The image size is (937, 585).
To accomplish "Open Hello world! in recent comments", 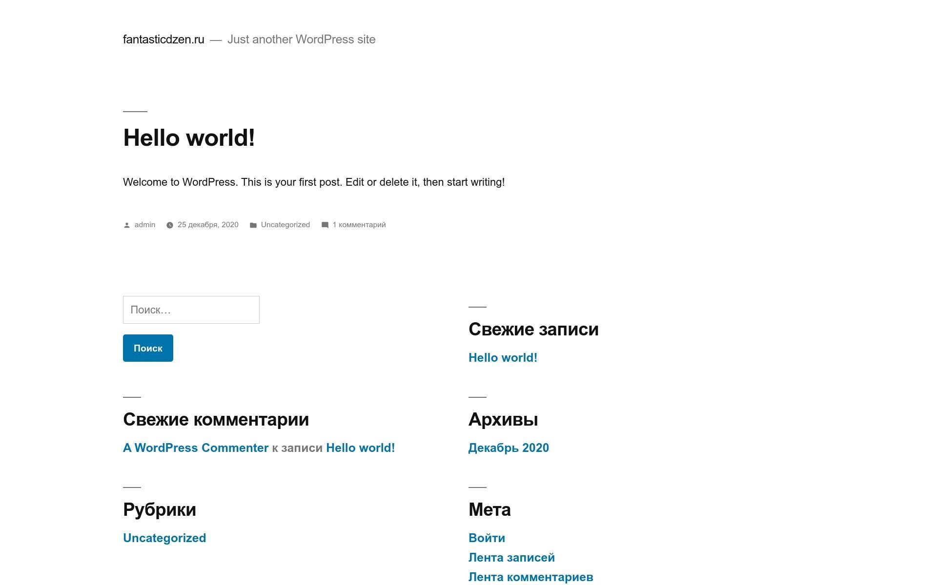I will click(x=360, y=448).
